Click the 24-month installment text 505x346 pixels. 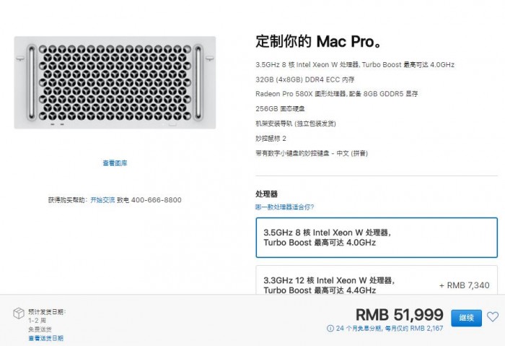pos(389,329)
